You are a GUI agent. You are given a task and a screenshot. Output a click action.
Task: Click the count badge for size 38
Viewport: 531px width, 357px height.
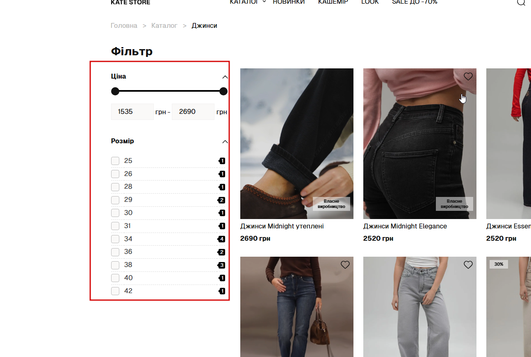pyautogui.click(x=221, y=265)
